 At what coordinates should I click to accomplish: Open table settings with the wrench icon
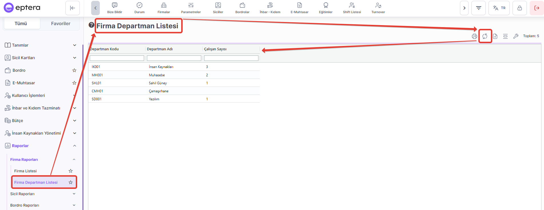pyautogui.click(x=516, y=36)
